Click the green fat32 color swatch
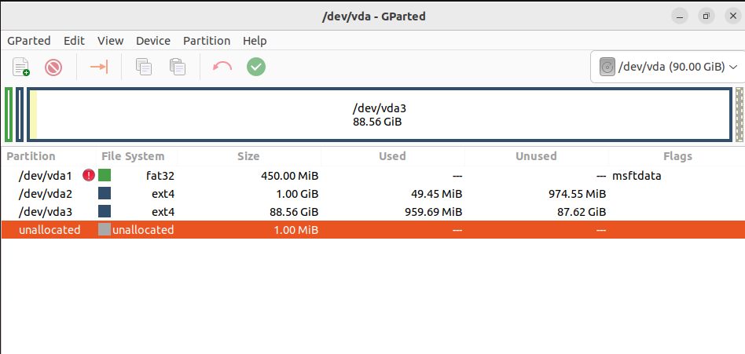The height and width of the screenshot is (354, 745). [105, 176]
